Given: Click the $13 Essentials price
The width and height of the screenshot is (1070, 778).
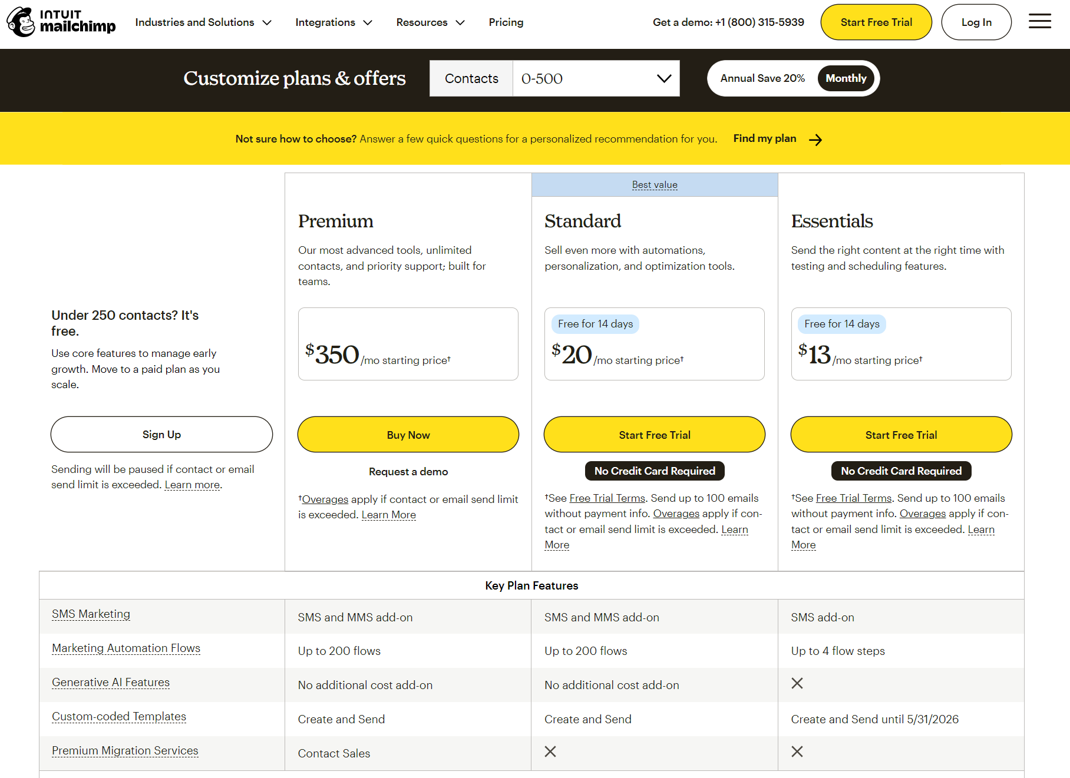Looking at the screenshot, I should (814, 354).
